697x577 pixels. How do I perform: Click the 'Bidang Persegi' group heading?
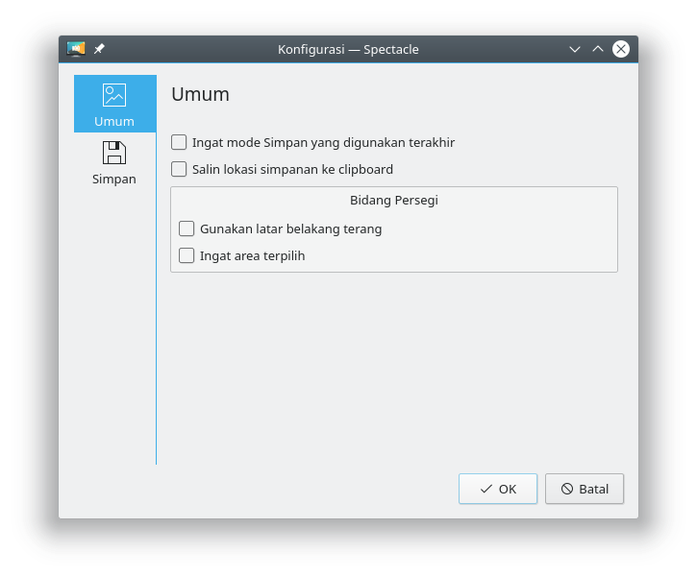[x=394, y=201]
